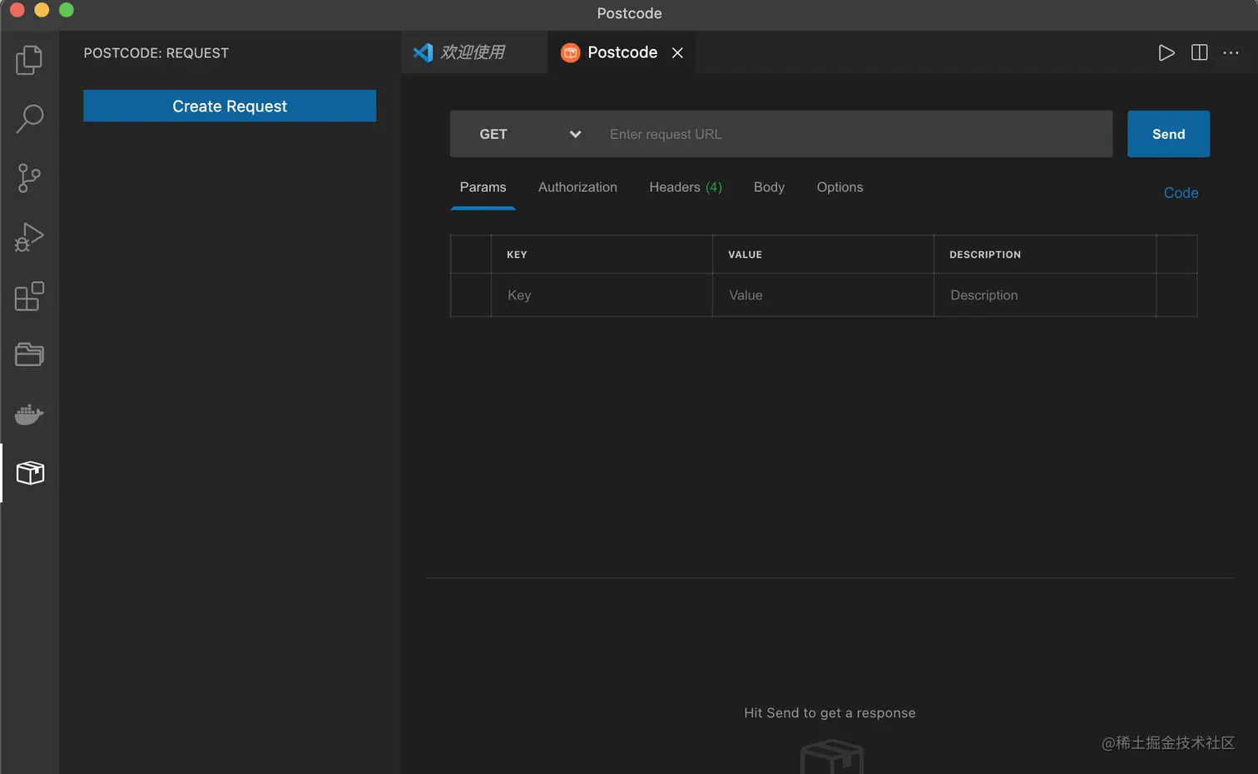This screenshot has height=774, width=1258.
Task: Open the Code snippet link
Action: click(1181, 193)
